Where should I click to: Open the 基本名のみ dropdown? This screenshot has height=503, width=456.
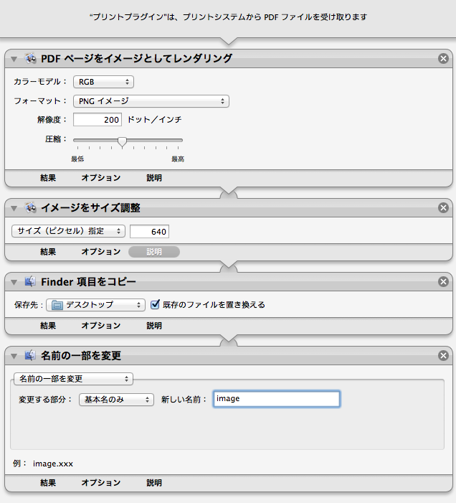coord(116,400)
